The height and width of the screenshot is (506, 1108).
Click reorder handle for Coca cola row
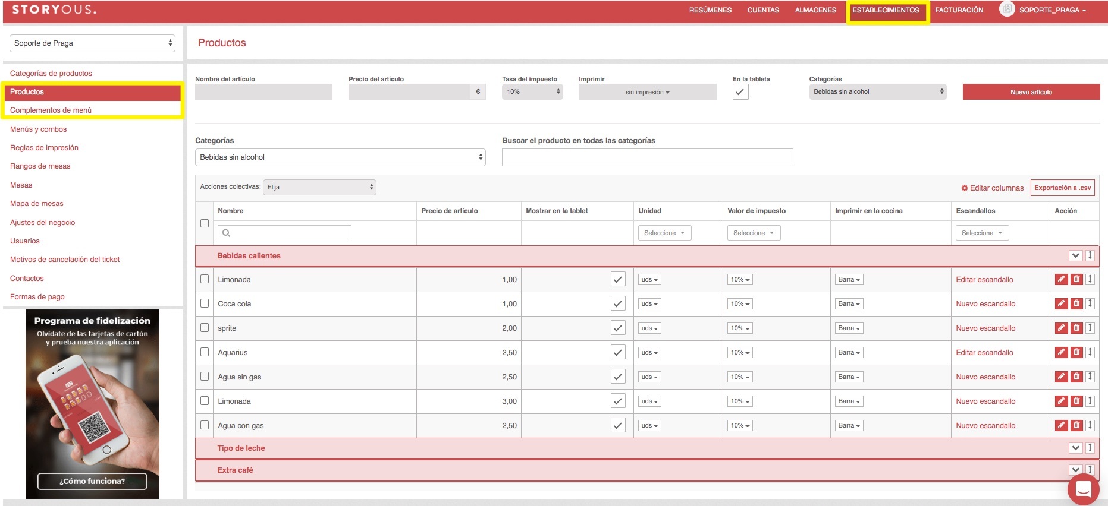coord(1090,303)
